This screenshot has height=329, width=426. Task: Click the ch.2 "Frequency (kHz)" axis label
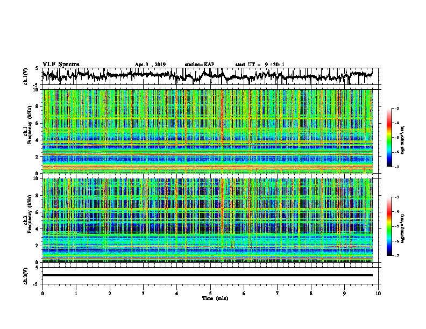[x=30, y=214]
